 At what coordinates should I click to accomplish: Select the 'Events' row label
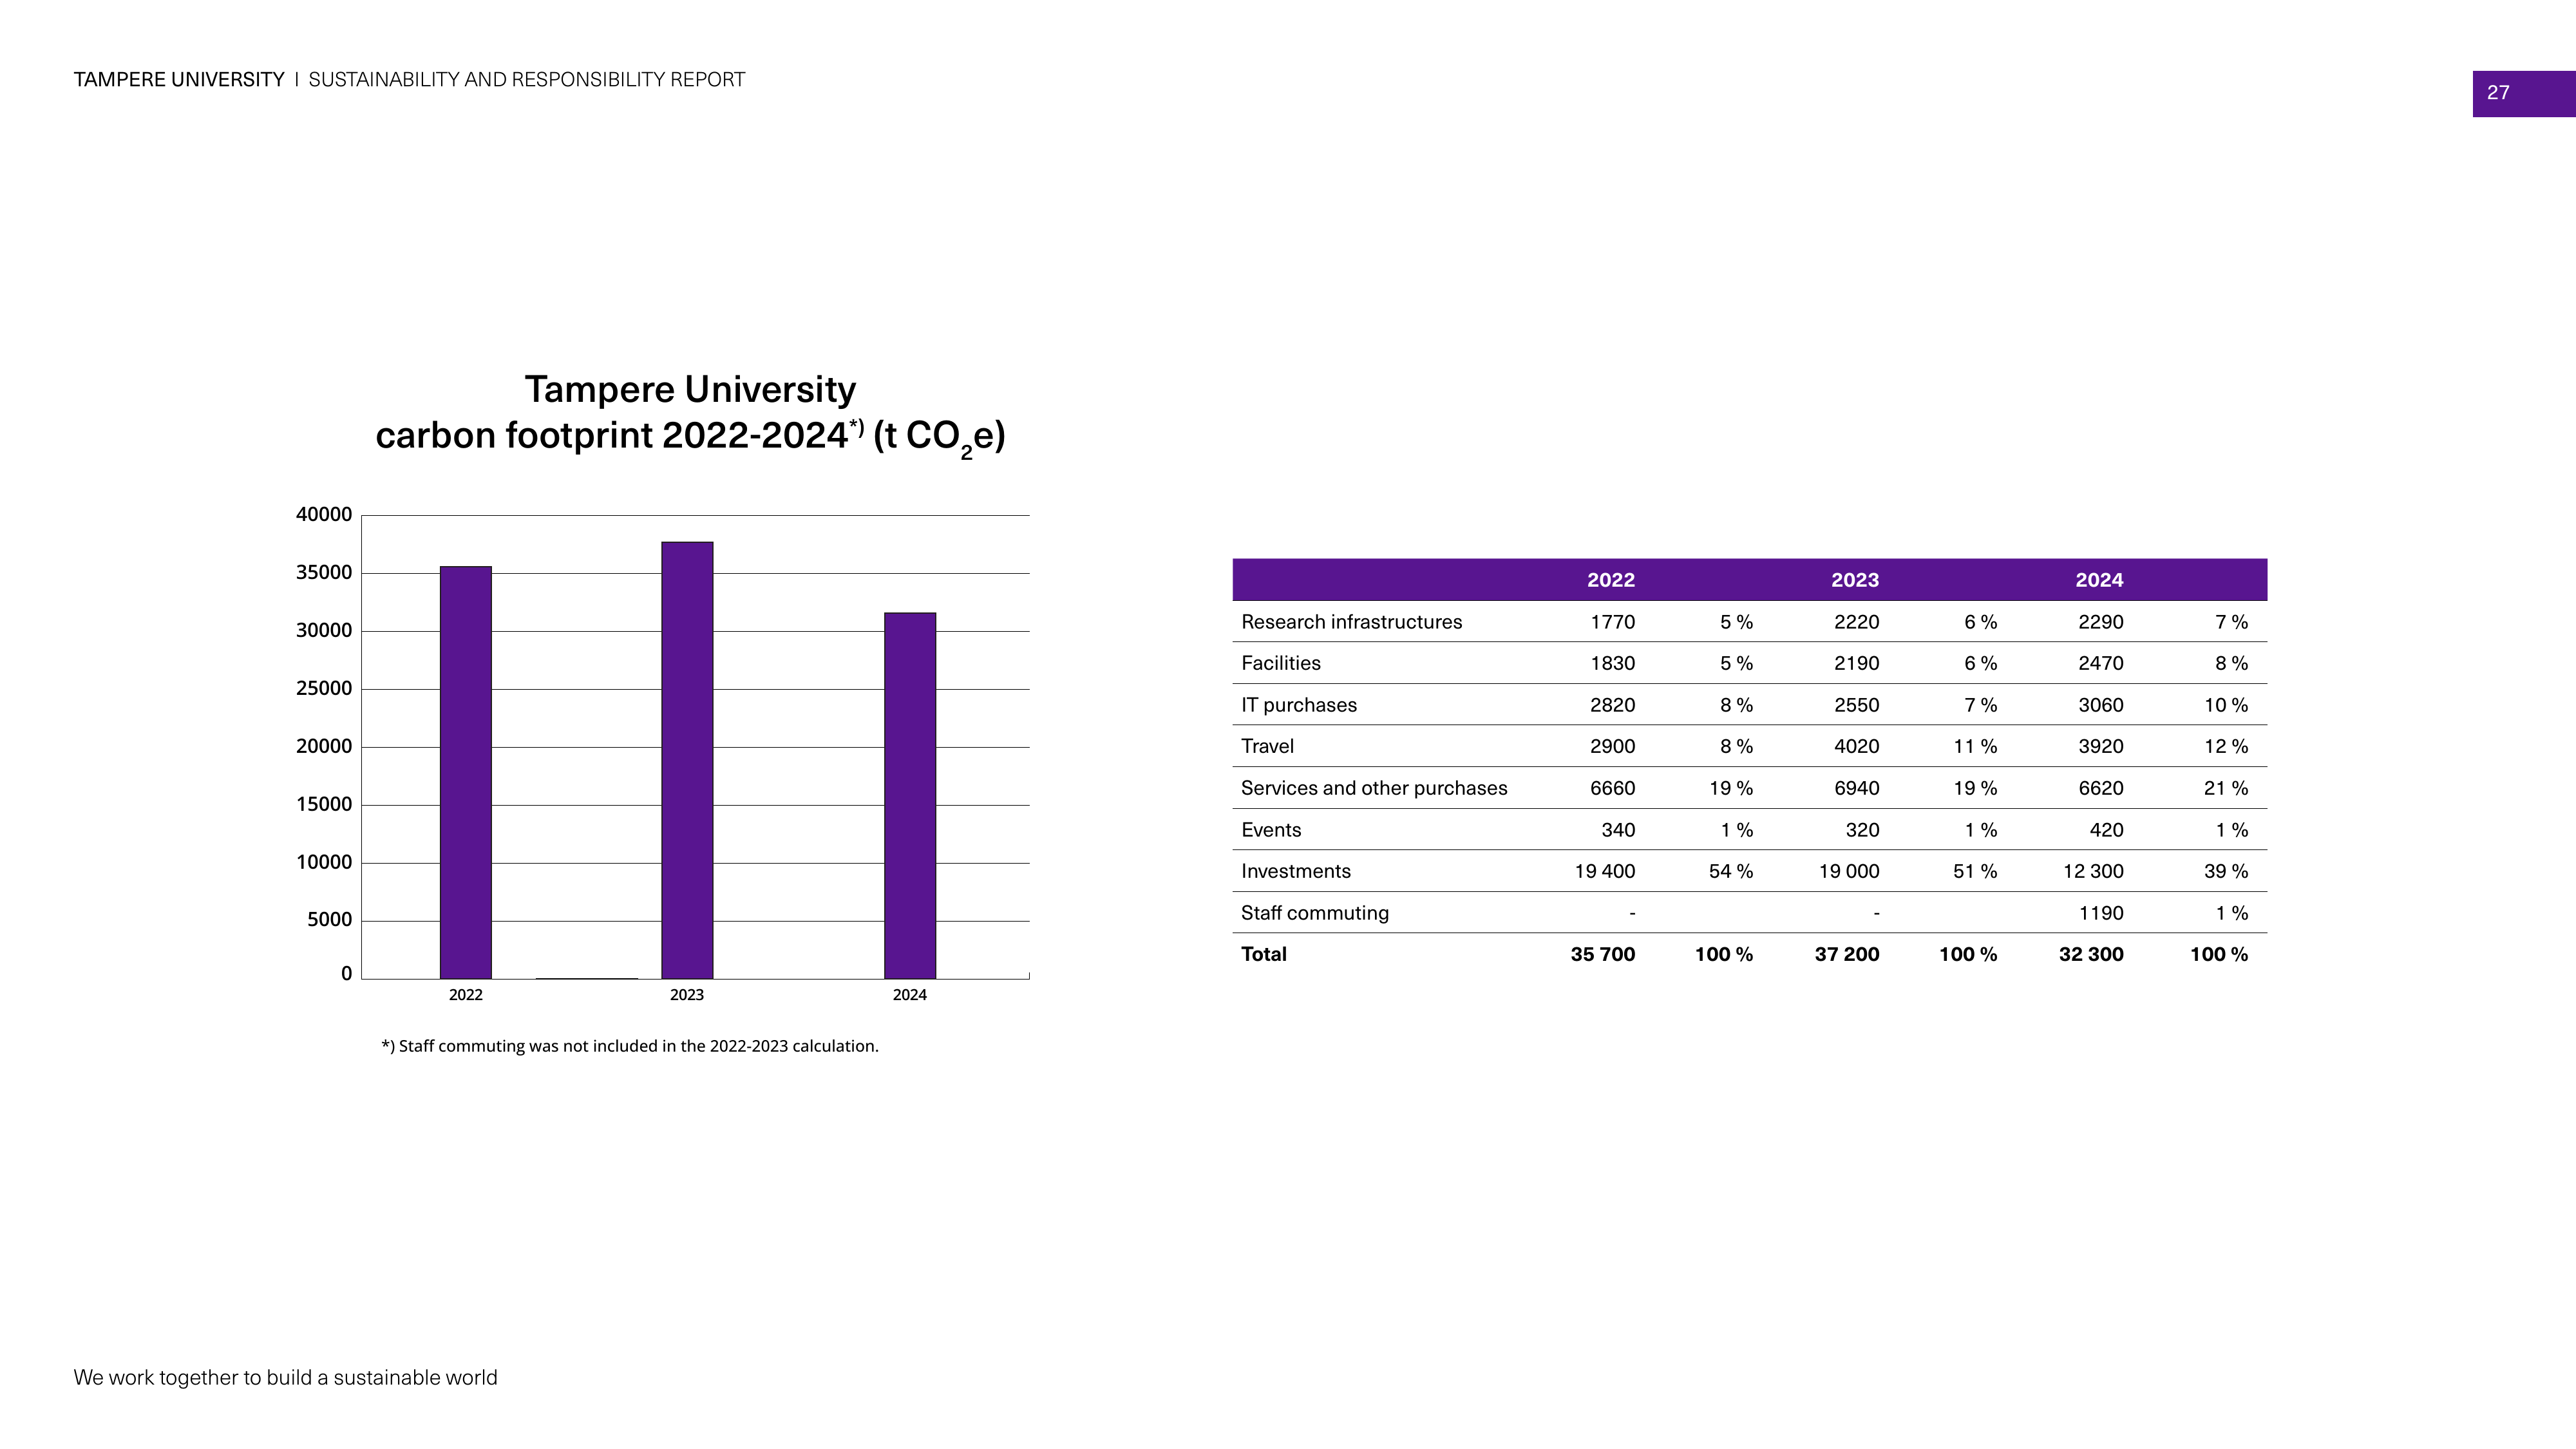1271,830
